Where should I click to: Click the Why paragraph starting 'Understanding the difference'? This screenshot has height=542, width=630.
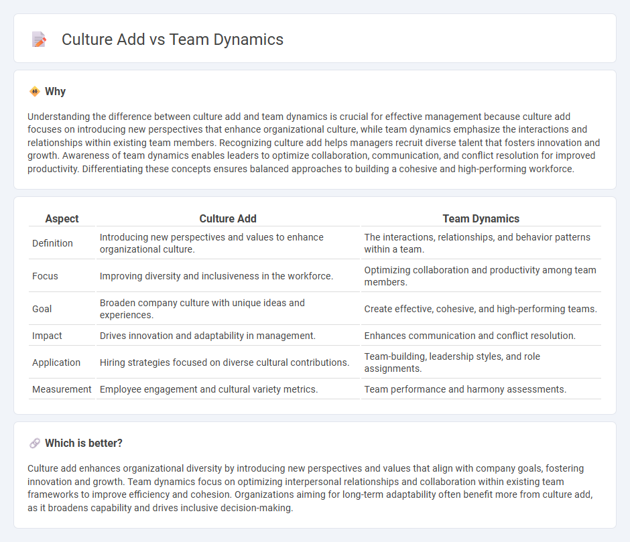tap(314, 143)
